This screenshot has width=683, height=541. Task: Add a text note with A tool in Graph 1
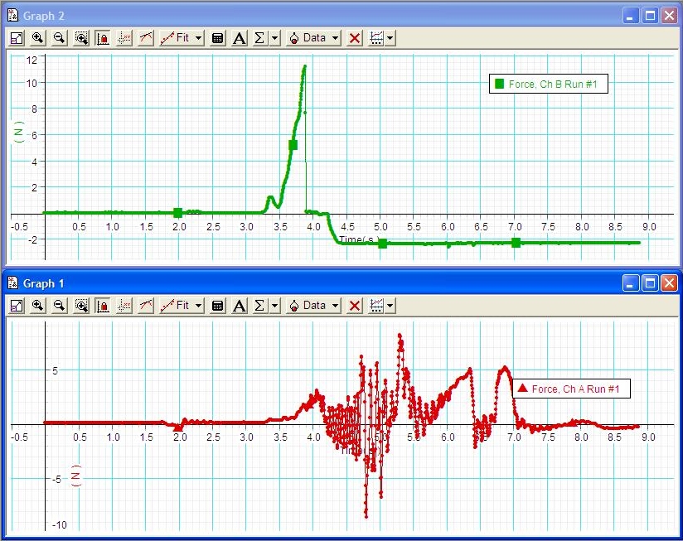click(239, 306)
